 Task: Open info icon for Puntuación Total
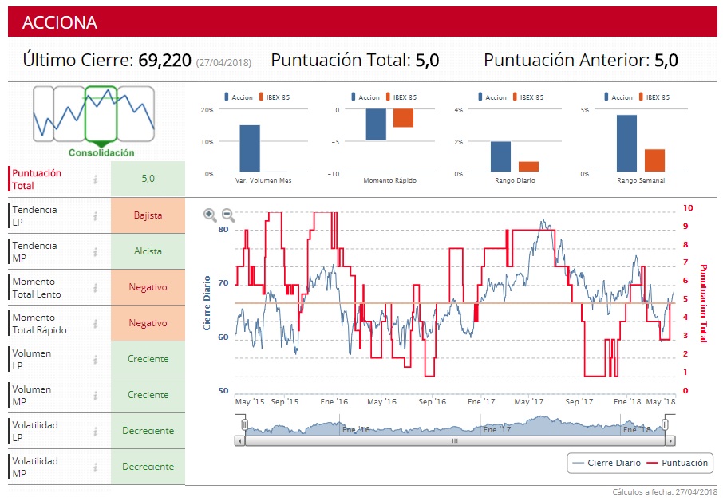click(x=96, y=179)
